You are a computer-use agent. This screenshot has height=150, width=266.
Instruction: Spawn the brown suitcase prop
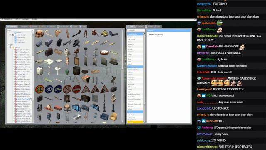tap(49, 52)
